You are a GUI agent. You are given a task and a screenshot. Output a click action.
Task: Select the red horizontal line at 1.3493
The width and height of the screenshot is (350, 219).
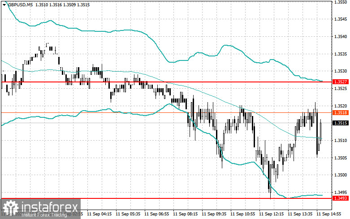[x=167, y=198]
